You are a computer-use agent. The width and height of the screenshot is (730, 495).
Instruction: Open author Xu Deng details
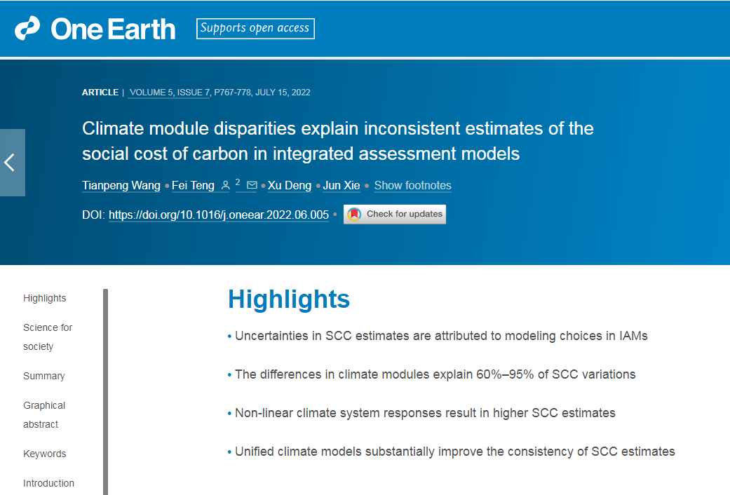(290, 185)
